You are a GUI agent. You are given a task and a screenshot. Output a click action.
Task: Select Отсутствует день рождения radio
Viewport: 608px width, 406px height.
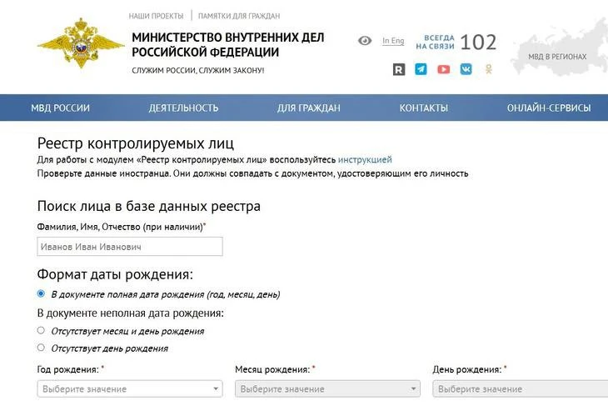click(x=41, y=348)
